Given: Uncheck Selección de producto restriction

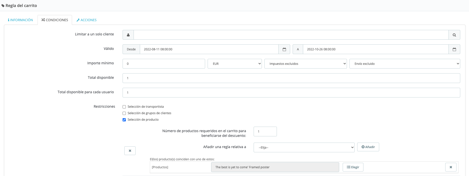Looking at the screenshot, I should pos(124,120).
